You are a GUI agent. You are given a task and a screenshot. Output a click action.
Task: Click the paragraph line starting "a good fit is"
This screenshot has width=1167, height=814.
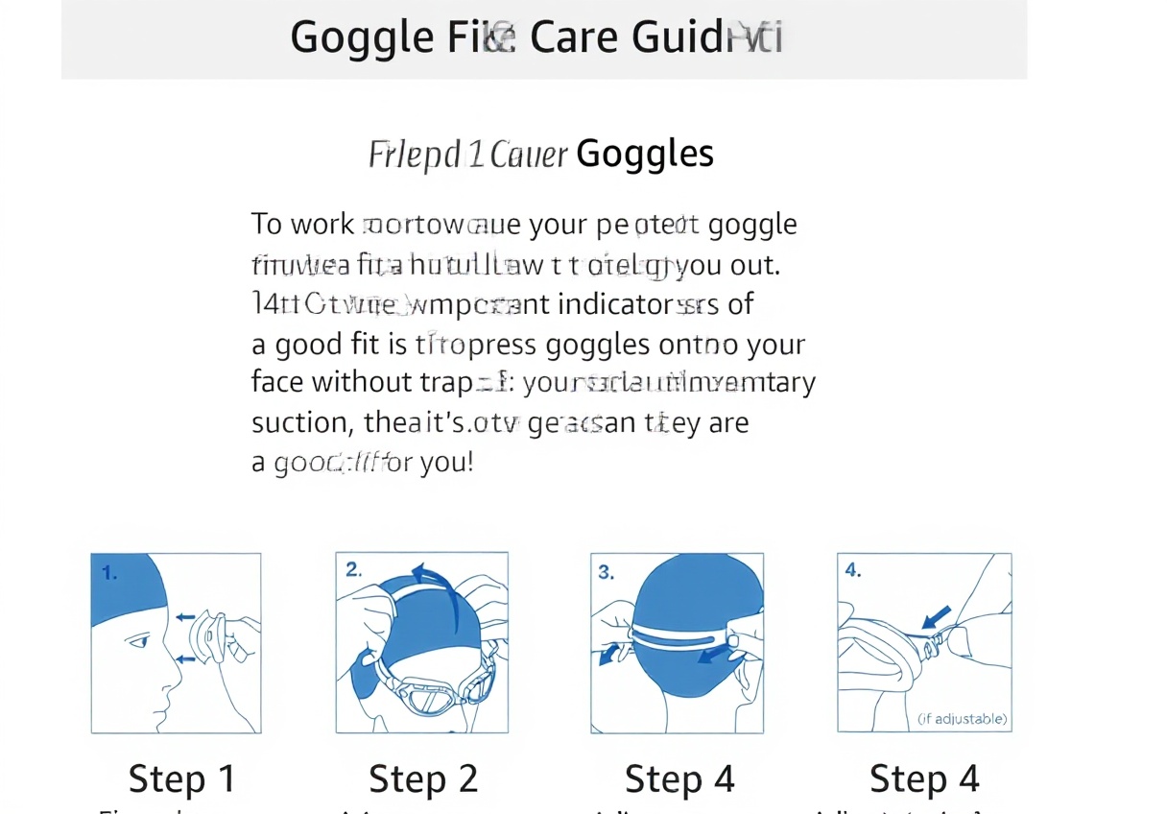point(528,344)
